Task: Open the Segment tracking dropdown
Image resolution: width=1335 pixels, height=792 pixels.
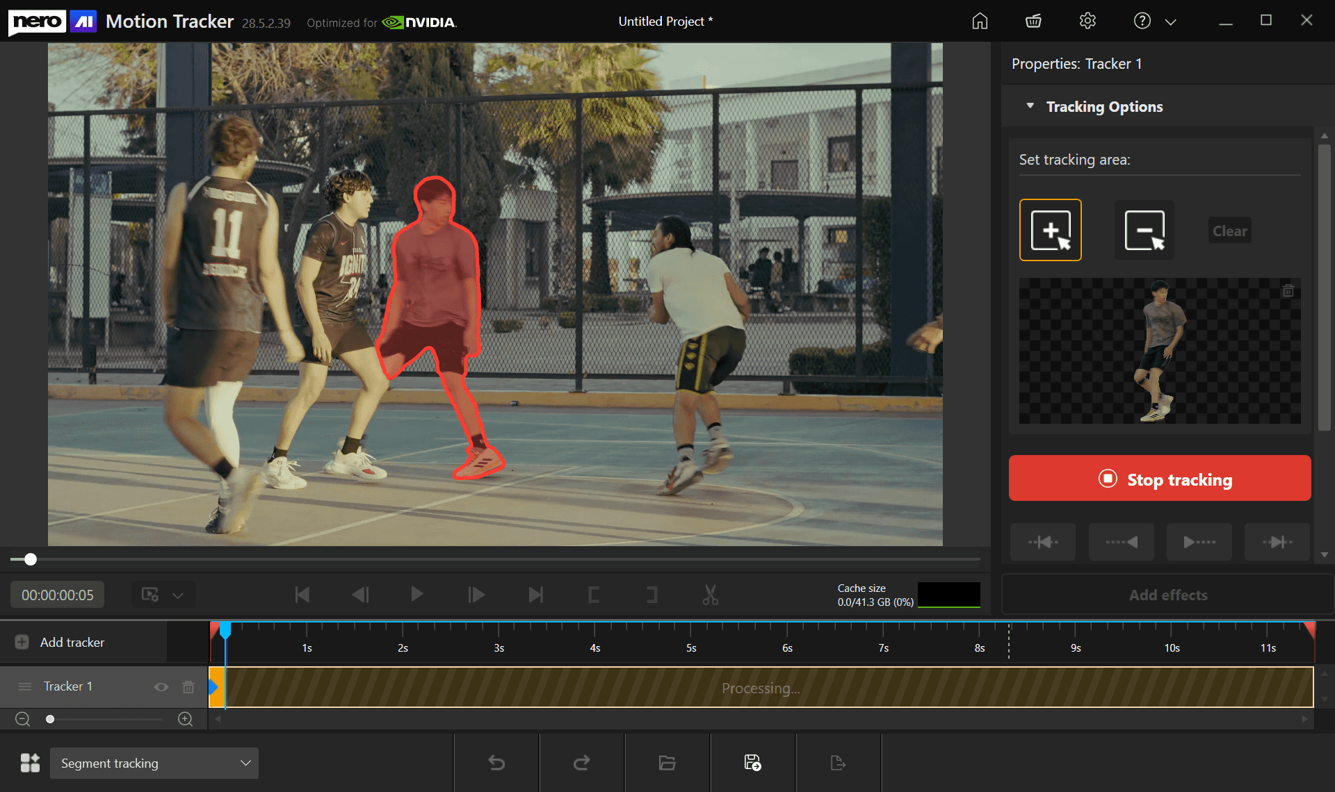Action: point(154,763)
